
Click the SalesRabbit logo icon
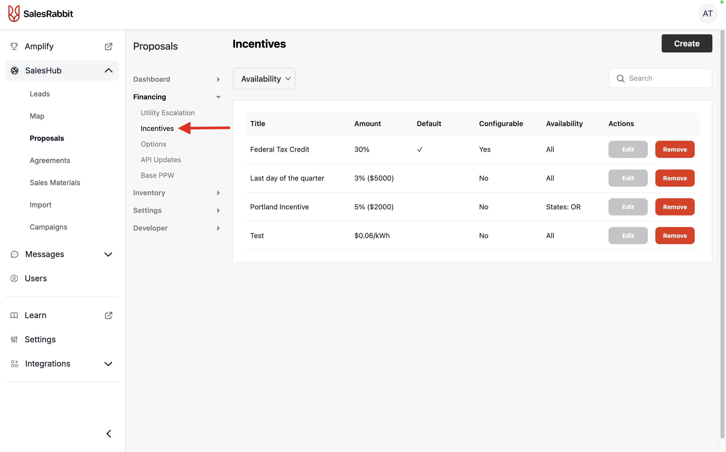[x=14, y=14]
